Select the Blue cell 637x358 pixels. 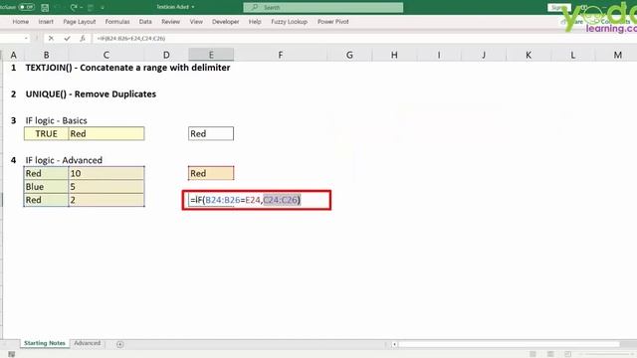coord(47,187)
